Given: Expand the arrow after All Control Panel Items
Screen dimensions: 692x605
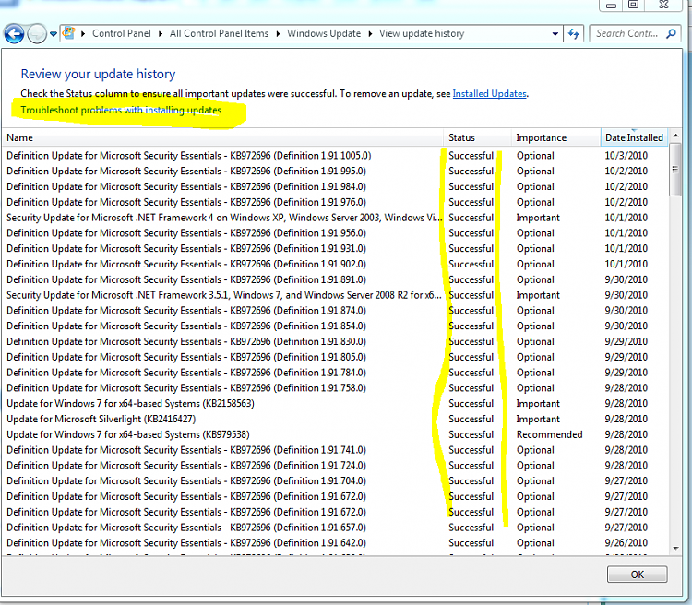Looking at the screenshot, I should (278, 33).
